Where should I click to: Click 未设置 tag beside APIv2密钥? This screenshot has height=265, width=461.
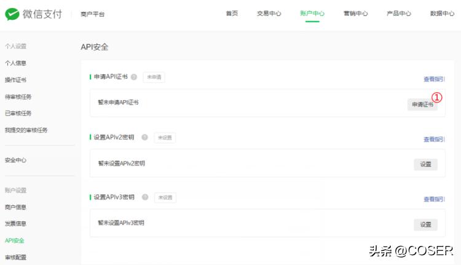(x=165, y=138)
